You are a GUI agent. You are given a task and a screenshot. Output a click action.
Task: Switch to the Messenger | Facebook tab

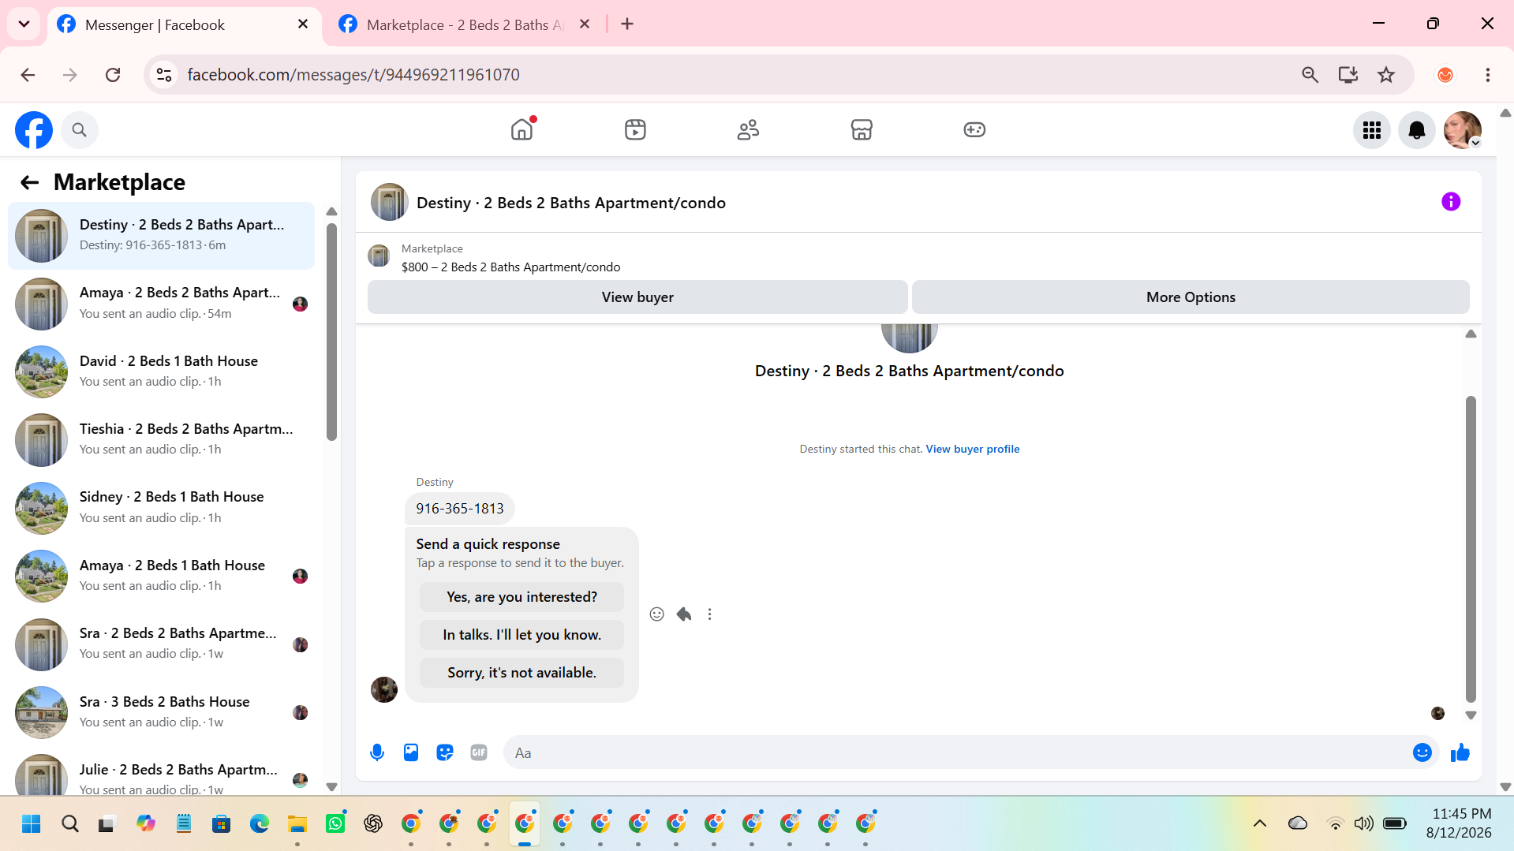185,25
